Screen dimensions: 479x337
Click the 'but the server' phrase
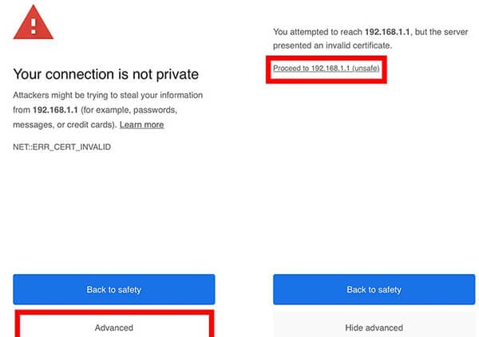(x=441, y=32)
